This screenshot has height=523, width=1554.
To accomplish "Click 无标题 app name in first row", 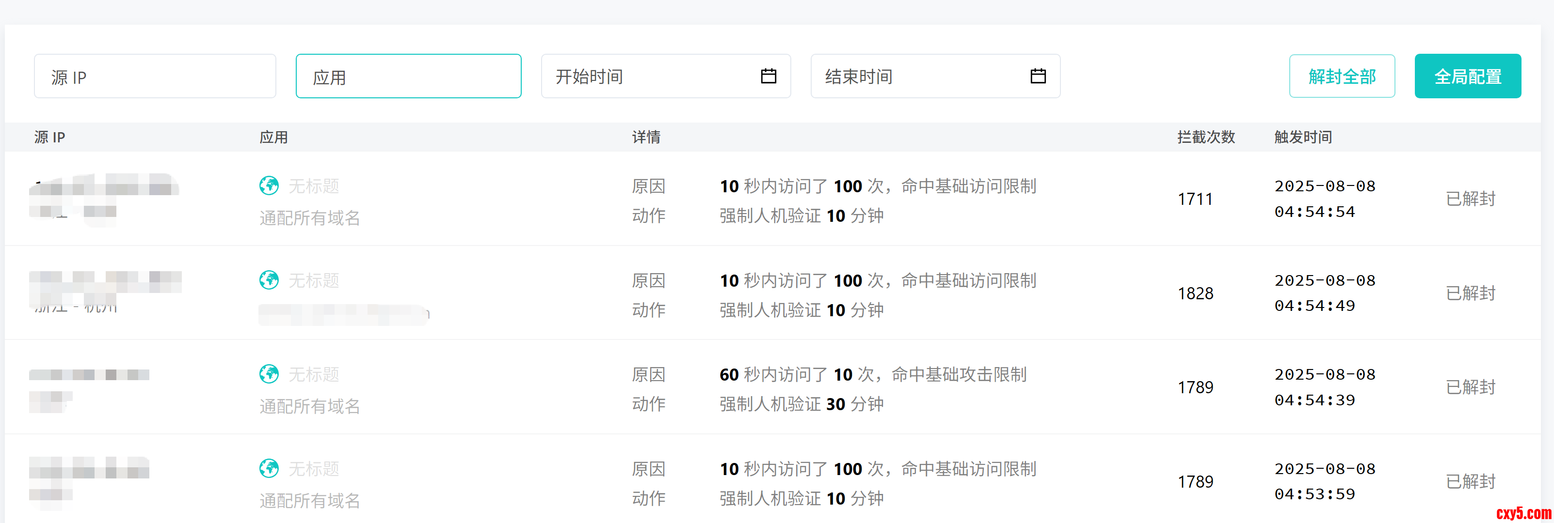I will click(x=314, y=186).
